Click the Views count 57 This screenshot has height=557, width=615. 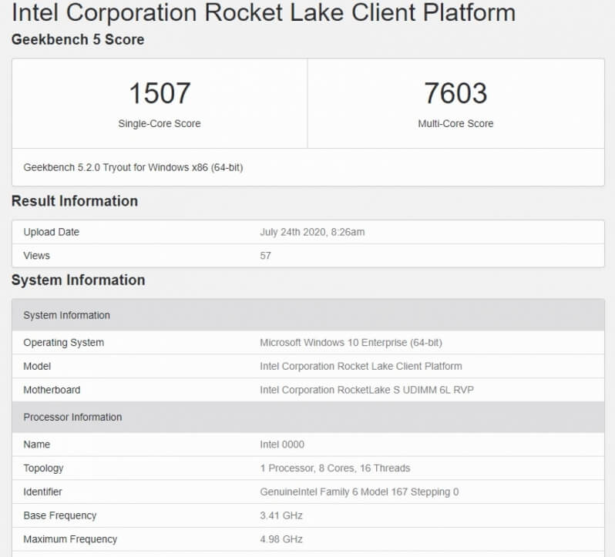pos(265,256)
